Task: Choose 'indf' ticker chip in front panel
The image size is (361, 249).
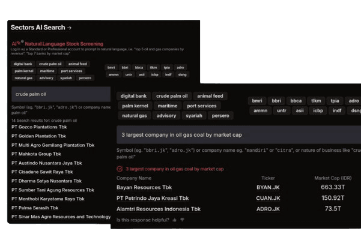Action: click(x=337, y=110)
